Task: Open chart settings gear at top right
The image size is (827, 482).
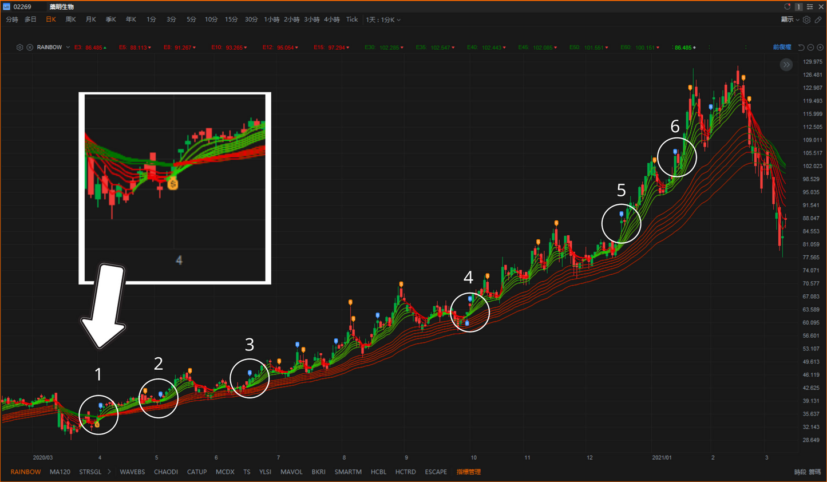Action: click(806, 20)
